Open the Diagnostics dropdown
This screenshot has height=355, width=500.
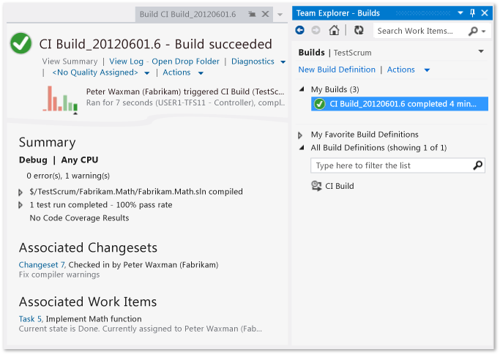[x=283, y=62]
